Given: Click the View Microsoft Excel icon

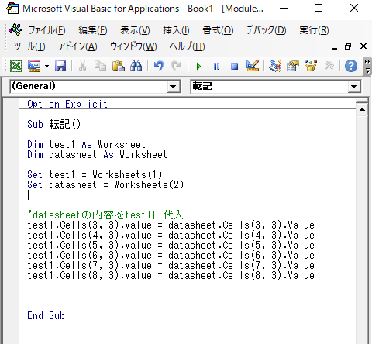Looking at the screenshot, I should [16, 66].
